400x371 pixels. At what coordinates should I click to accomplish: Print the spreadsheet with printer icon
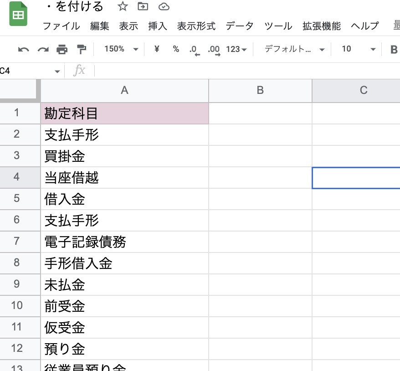click(62, 49)
